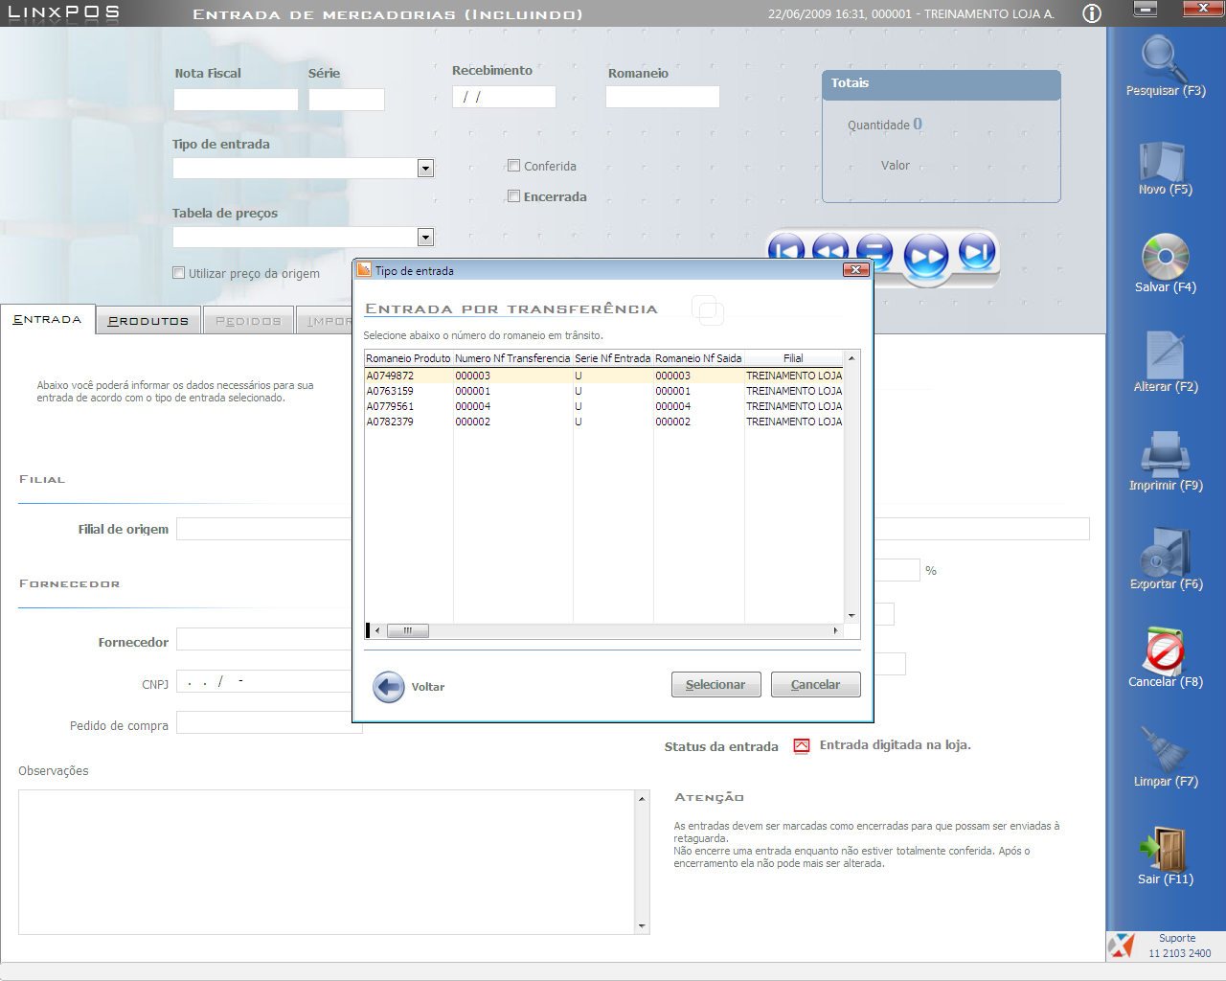Screen dimensions: 1226x981
Task: Switch to the Entrada tab
Action: point(48,320)
